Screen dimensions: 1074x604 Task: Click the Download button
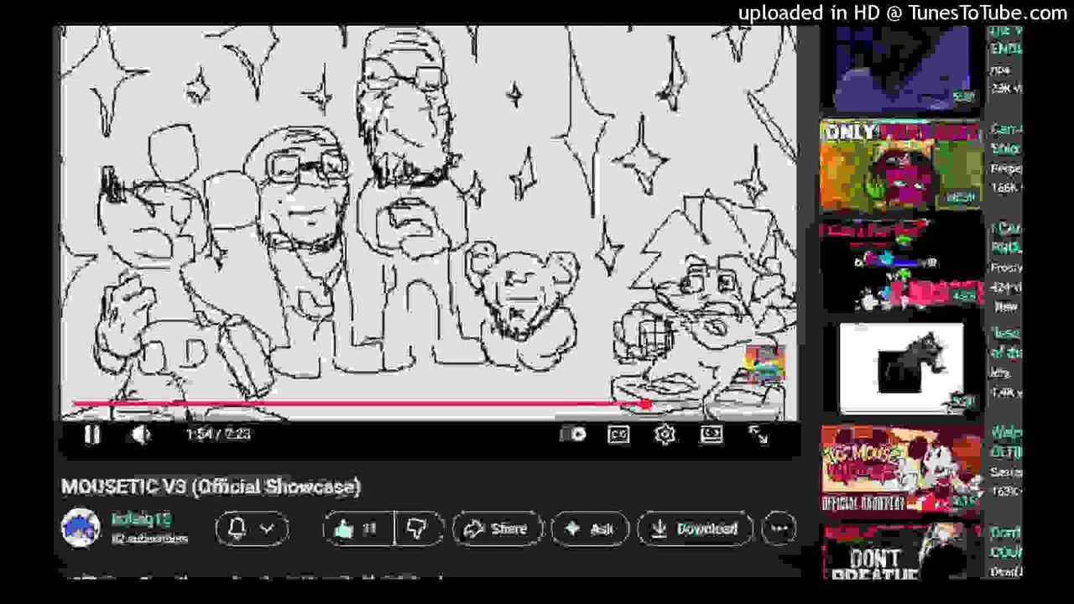(696, 528)
